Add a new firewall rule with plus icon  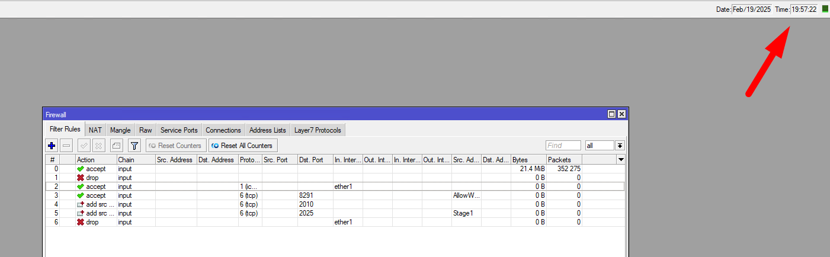(x=52, y=145)
